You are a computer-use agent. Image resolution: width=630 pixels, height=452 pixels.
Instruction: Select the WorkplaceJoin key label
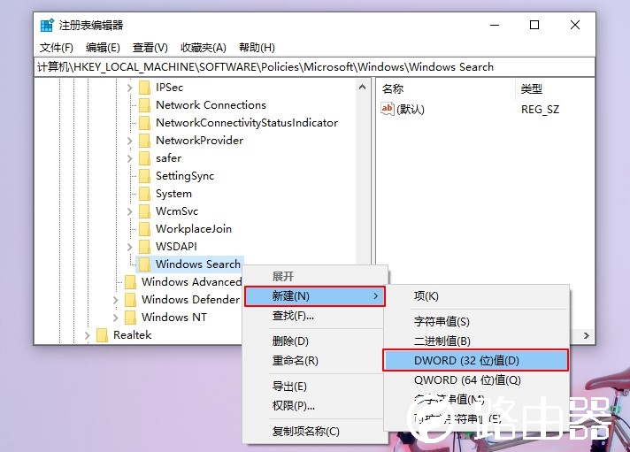(194, 228)
